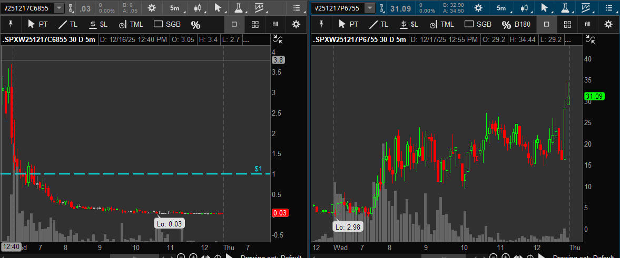Open Studies flask icon on left chart
The image size is (620, 258).
239,8
